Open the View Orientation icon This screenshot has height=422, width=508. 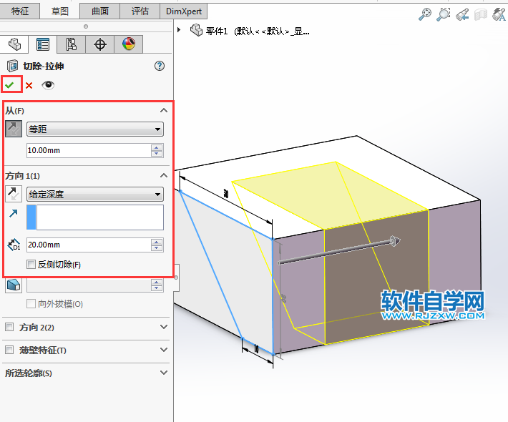click(499, 14)
